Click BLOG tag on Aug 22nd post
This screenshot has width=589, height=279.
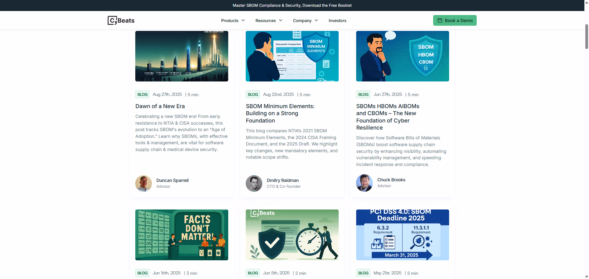pyautogui.click(x=253, y=94)
